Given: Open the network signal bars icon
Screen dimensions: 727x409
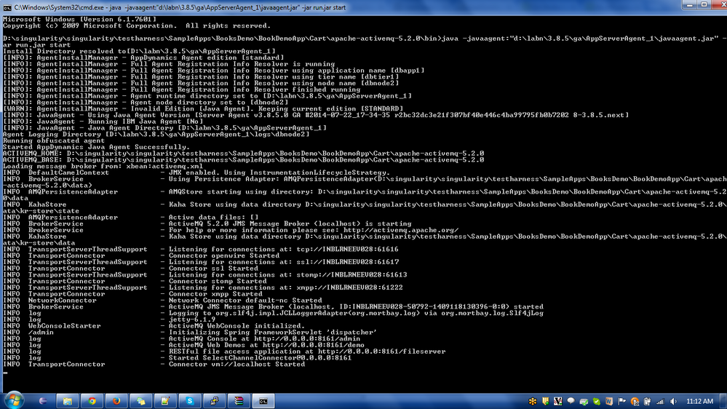Looking at the screenshot, I should (x=660, y=402).
